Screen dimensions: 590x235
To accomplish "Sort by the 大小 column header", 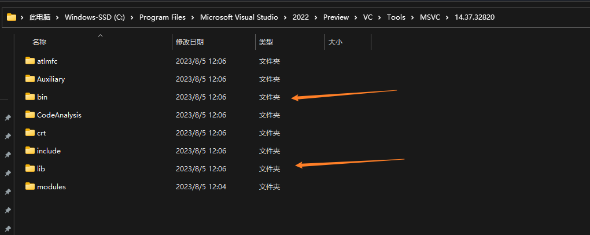I will tap(335, 42).
